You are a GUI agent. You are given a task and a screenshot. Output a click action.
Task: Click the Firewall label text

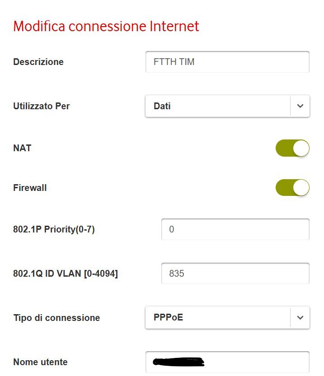[x=30, y=188]
